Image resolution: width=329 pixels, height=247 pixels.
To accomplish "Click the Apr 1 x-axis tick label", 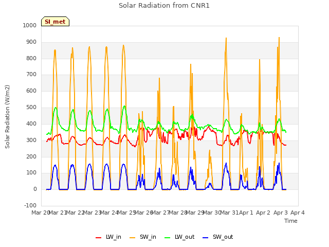I will (x=246, y=213).
